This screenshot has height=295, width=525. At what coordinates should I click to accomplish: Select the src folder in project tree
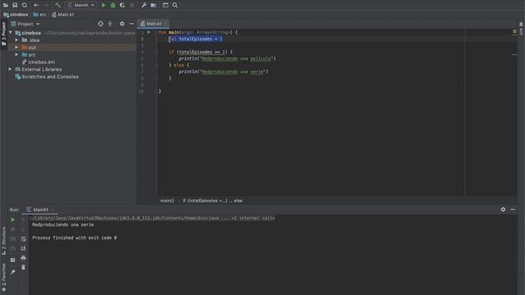click(29, 55)
